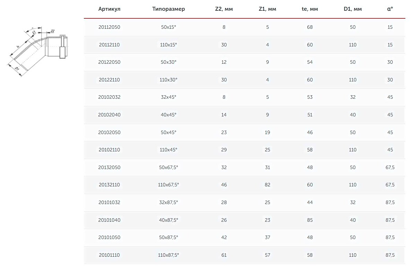Click the 110x30° size cell
Screen dimensions: 413x273
click(x=168, y=80)
